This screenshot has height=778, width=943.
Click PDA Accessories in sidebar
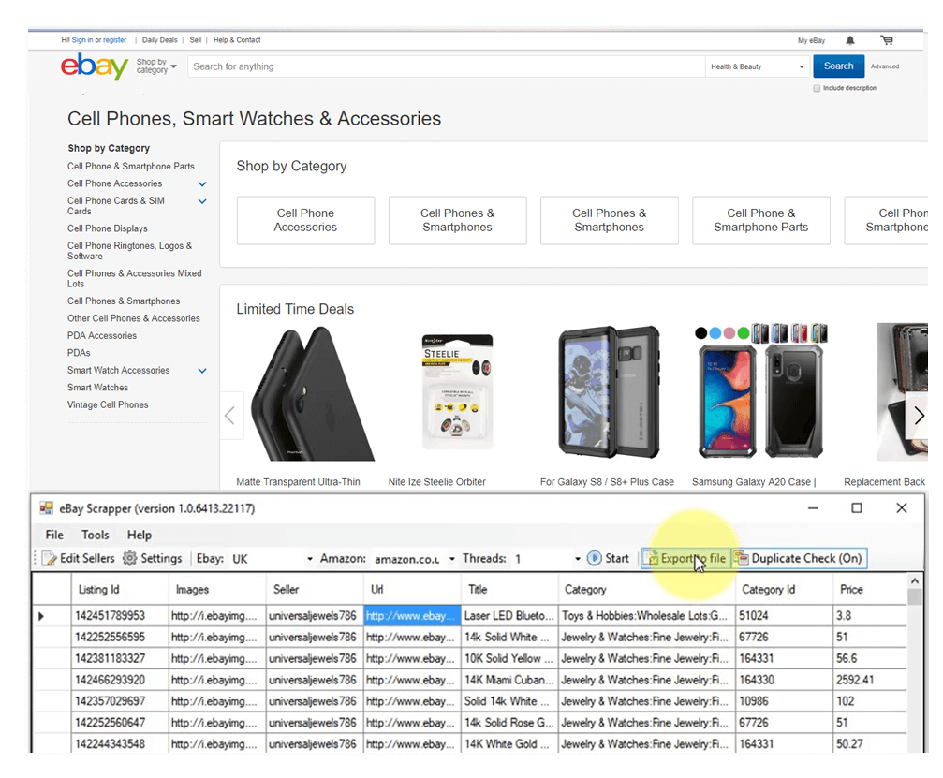pyautogui.click(x=102, y=336)
